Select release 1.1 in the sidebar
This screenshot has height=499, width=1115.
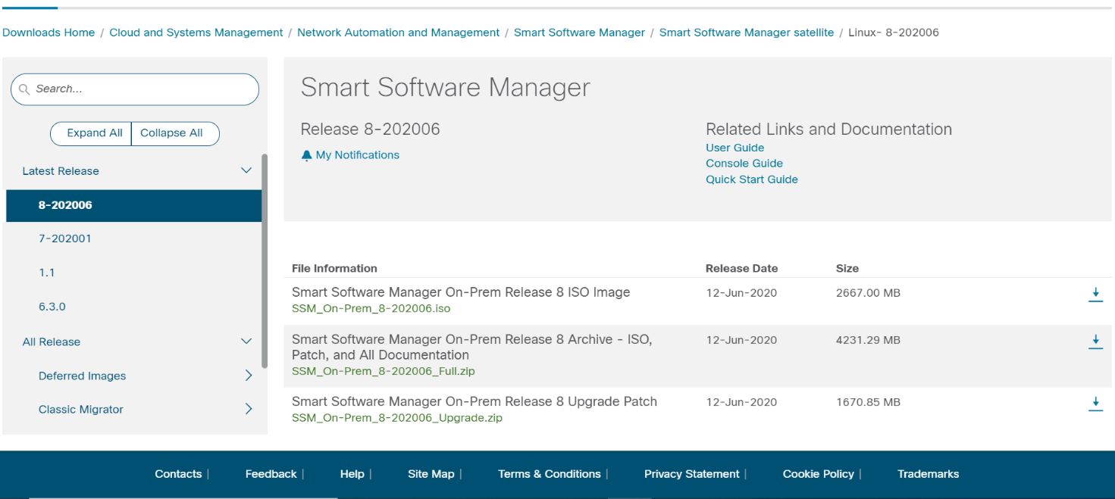[x=46, y=273]
